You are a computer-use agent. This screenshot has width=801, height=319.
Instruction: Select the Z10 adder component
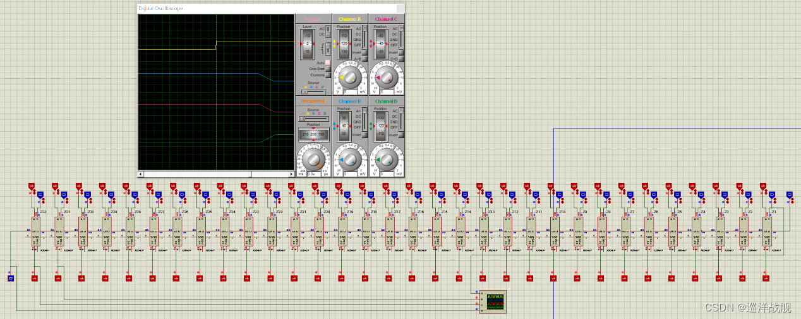pyautogui.click(x=555, y=231)
